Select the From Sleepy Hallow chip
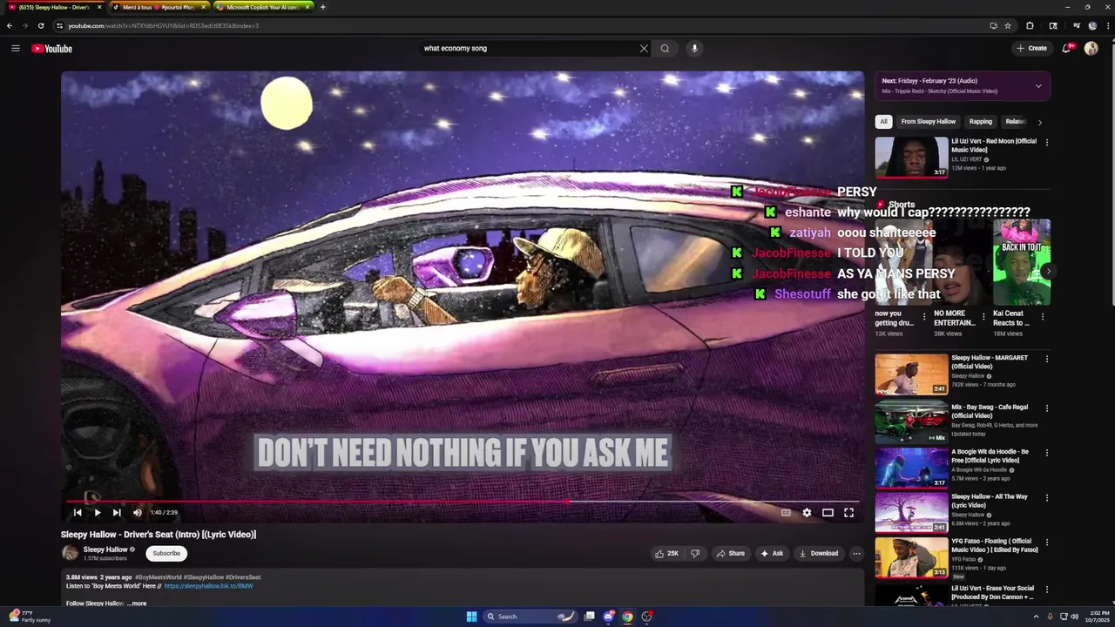The height and width of the screenshot is (627, 1115). pos(928,122)
